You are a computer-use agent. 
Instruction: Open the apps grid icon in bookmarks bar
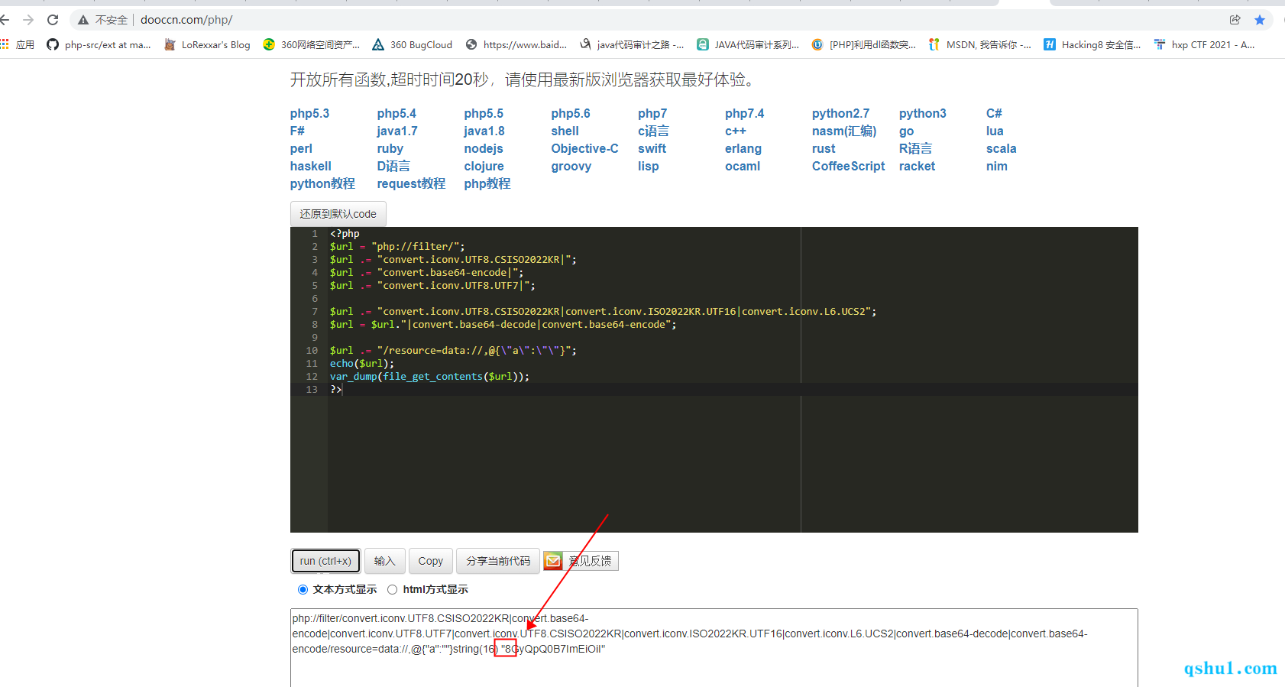click(5, 44)
